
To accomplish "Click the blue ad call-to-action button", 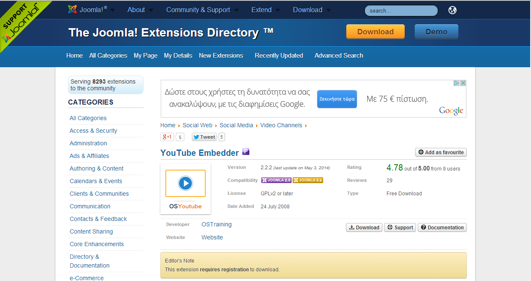I will pos(337,99).
